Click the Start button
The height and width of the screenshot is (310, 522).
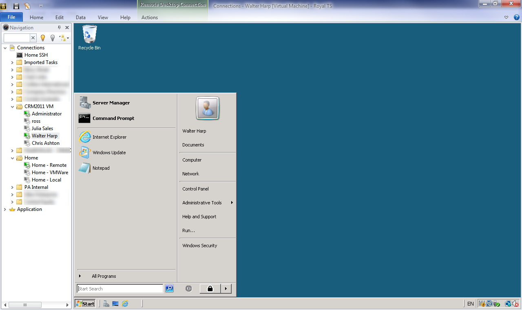(85, 303)
